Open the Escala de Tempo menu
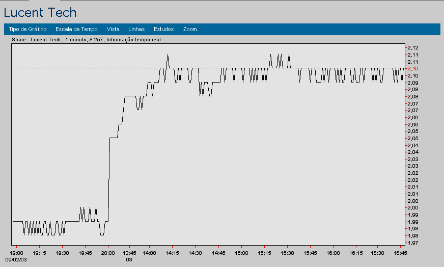This screenshot has width=444, height=267. point(76,29)
